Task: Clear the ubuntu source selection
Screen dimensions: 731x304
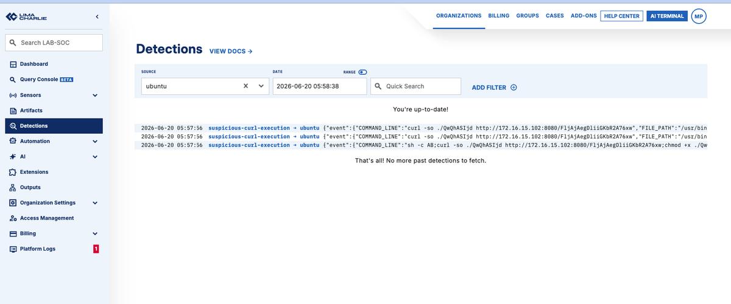Action: pyautogui.click(x=245, y=86)
